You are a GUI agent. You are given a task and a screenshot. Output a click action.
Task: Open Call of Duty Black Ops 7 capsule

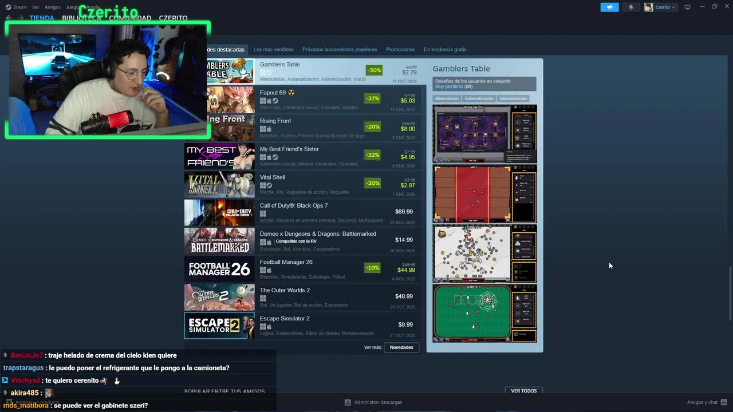pyautogui.click(x=219, y=212)
